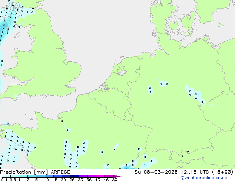Open the weatheronline.co.uk copyright link
235x181 pixels.
(x=204, y=178)
